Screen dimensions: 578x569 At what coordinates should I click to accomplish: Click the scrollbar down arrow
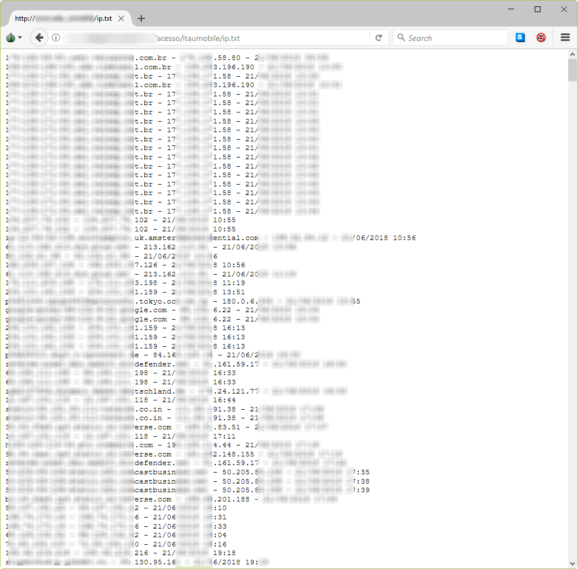click(x=572, y=563)
